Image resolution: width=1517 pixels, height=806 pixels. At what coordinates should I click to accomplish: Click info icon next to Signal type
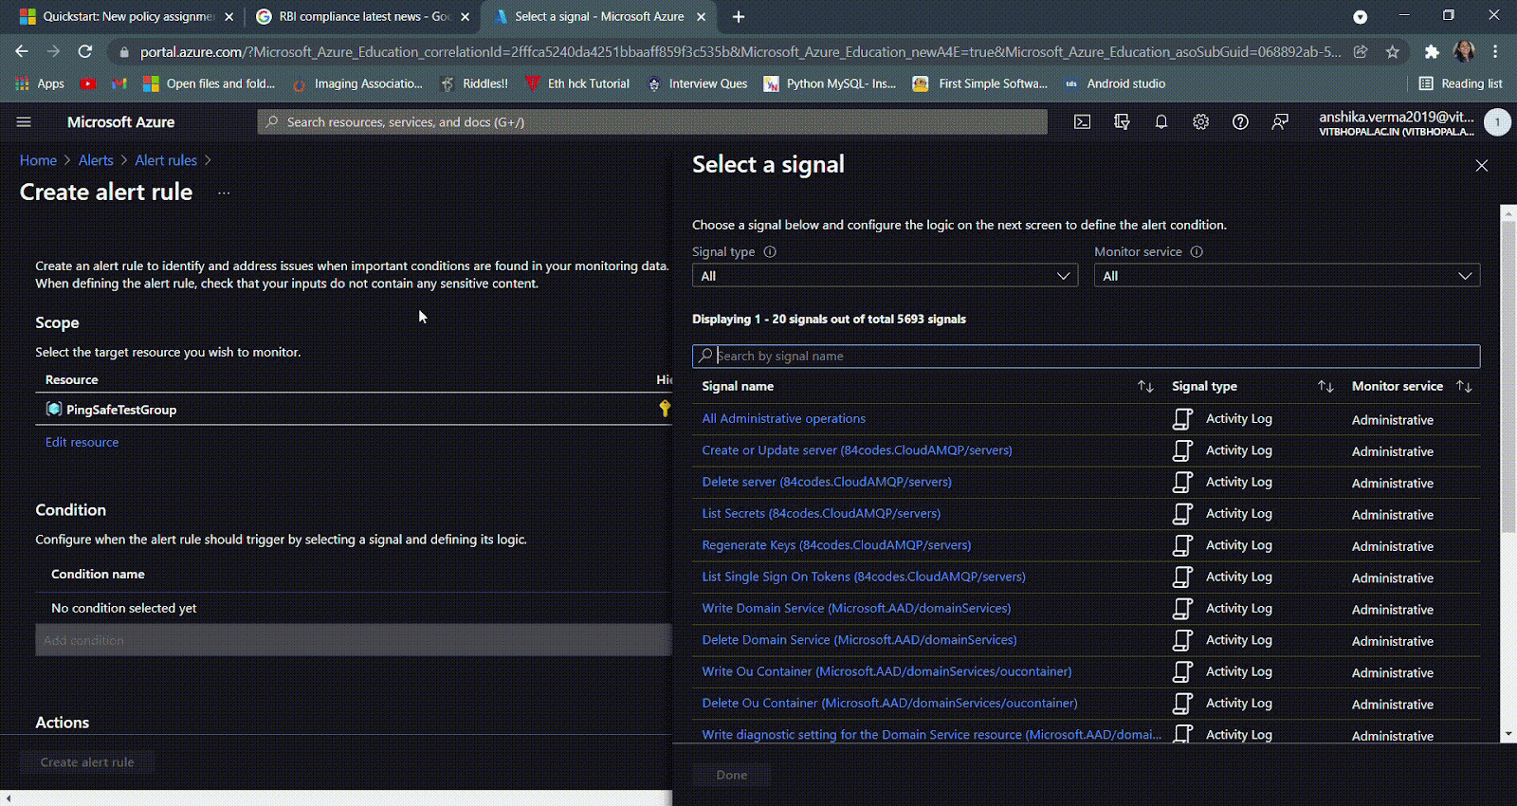(x=770, y=252)
